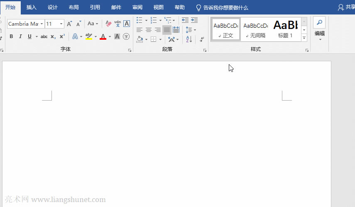The image size is (355, 207).
Task: Center align the paragraph
Action: 148,30
